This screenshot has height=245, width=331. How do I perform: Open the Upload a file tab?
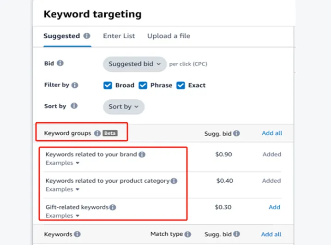coord(169,36)
